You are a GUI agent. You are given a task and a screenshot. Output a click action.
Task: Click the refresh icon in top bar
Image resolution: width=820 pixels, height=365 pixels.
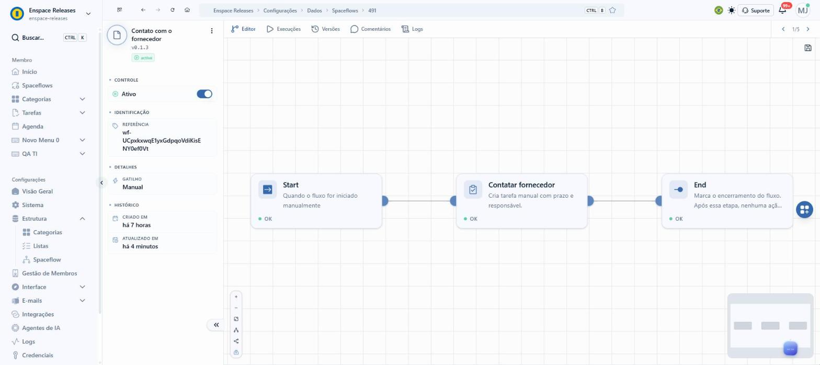[x=173, y=10]
